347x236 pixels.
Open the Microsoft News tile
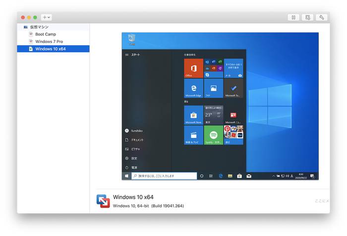pyautogui.click(x=233, y=115)
